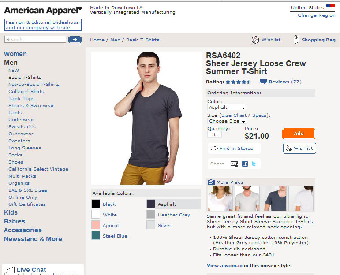Image resolution: width=340 pixels, height=275 pixels.
Task: Share via email envelope icon
Action: [x=234, y=164]
